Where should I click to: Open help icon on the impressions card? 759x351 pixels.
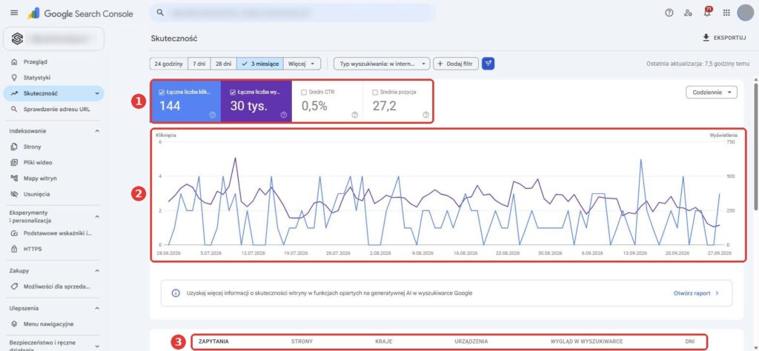(x=284, y=115)
